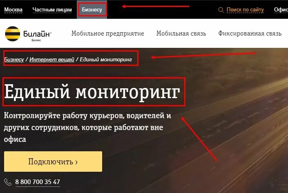Go to Бизнесу breadcrumb link
The height and width of the screenshot is (193, 288).
[14, 59]
